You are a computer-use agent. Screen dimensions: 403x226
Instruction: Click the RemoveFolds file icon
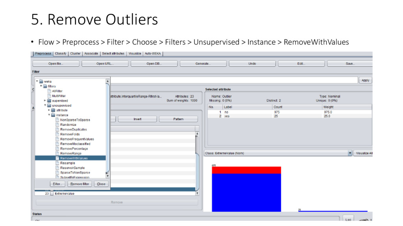click(x=57, y=134)
